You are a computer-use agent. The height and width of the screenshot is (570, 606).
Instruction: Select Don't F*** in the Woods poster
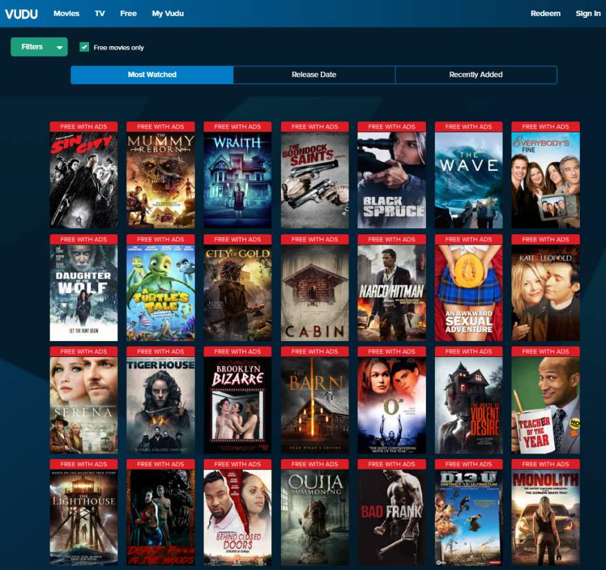point(160,513)
